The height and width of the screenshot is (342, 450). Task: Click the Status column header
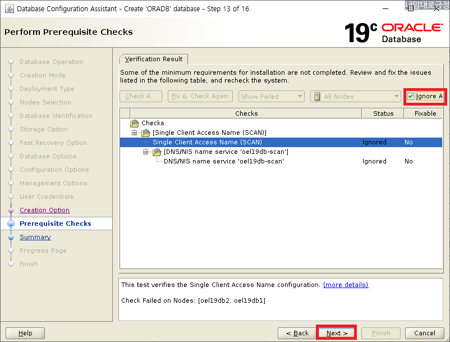click(x=383, y=113)
